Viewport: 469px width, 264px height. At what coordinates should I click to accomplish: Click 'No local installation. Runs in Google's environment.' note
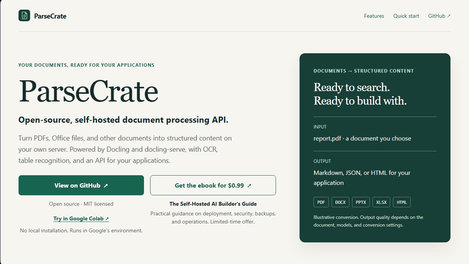pos(81,230)
